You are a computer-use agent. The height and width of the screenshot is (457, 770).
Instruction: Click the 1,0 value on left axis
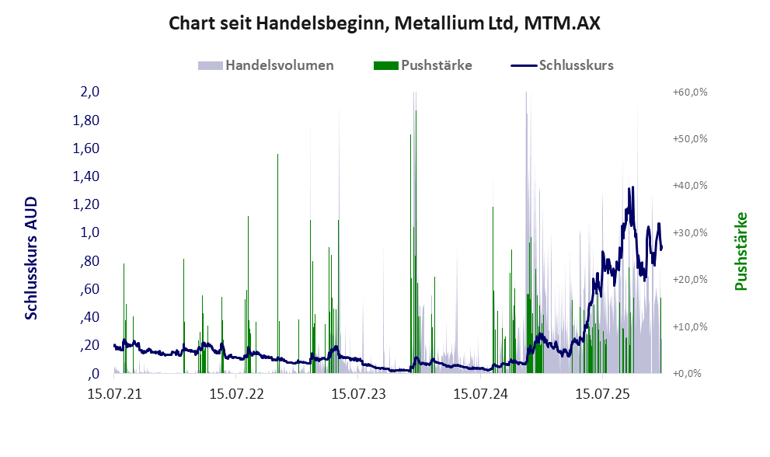click(90, 232)
